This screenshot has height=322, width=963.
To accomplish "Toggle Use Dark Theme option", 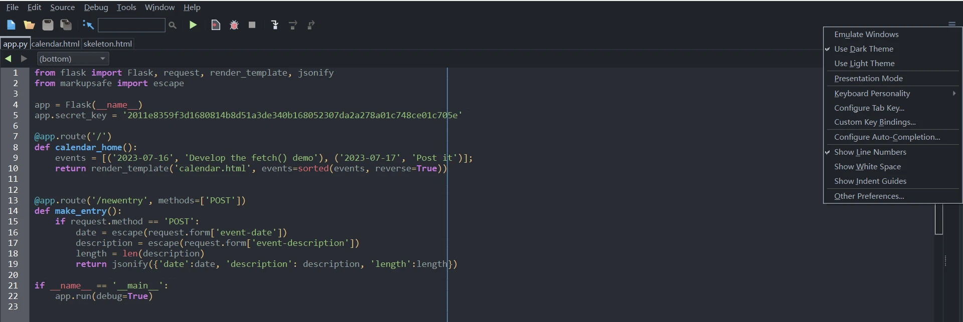I will (893, 49).
